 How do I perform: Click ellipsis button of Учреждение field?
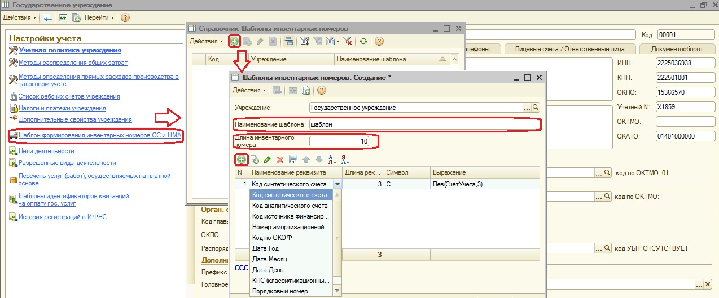click(x=528, y=107)
